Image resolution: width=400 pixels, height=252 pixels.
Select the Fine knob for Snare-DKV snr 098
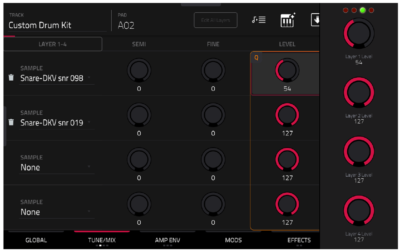213,70
